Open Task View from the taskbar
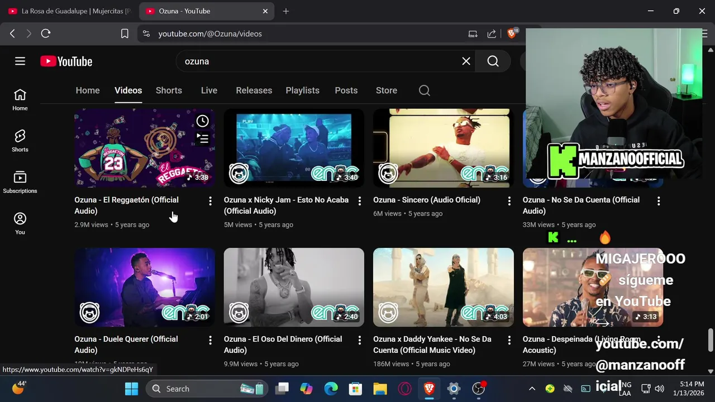 click(282, 389)
